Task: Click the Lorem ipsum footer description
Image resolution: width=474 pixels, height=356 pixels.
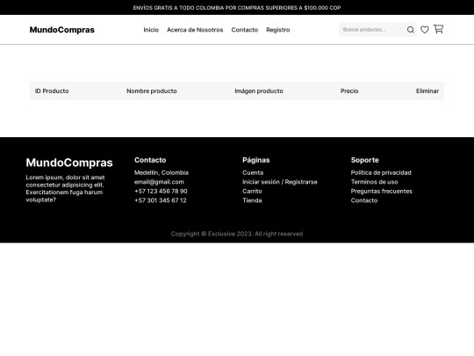Action: coord(65,188)
